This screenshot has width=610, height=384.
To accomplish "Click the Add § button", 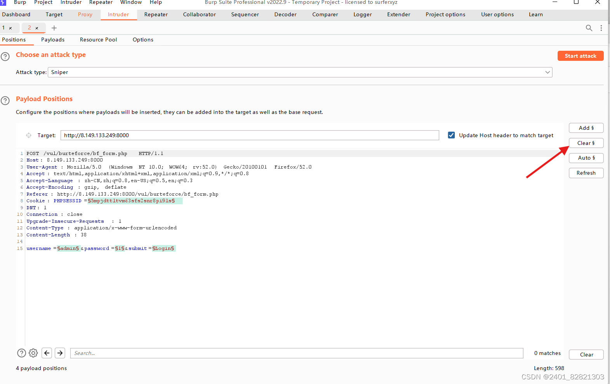I will pos(586,128).
